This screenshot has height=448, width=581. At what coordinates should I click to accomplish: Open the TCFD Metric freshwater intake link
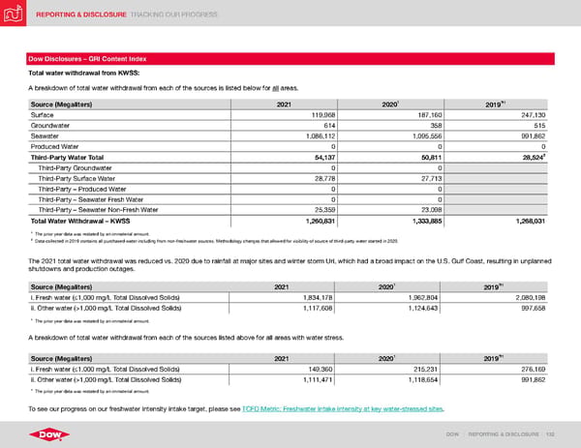(343, 408)
